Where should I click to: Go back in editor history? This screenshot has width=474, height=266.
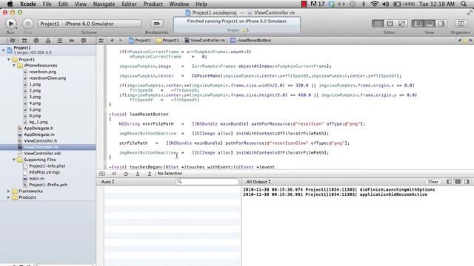(112, 41)
